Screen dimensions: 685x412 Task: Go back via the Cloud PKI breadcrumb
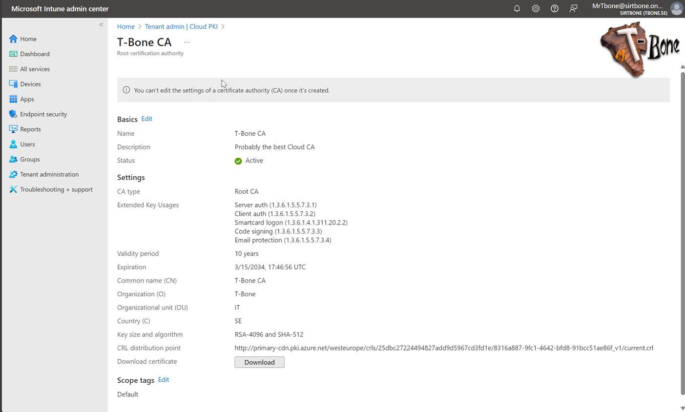(181, 26)
